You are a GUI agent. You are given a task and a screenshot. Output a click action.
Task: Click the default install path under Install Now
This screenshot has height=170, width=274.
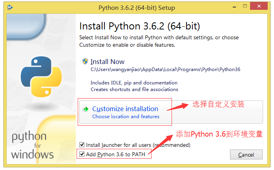(165, 69)
